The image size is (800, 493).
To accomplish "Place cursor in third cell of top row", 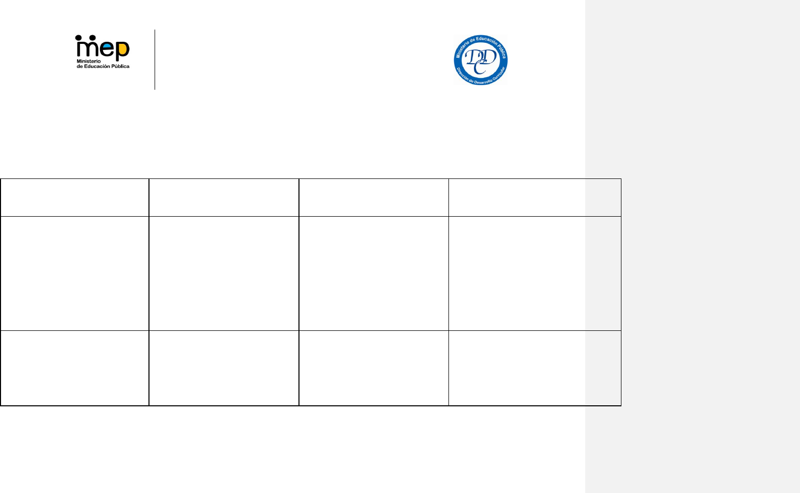I will (373, 197).
